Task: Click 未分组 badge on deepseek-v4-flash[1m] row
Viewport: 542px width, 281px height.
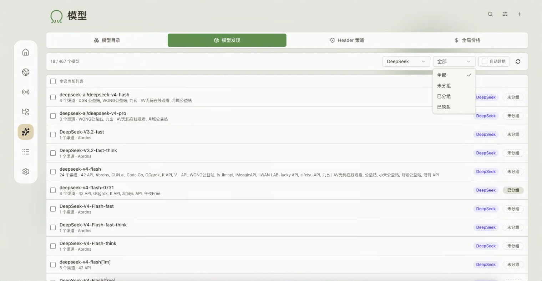Action: coord(513,265)
